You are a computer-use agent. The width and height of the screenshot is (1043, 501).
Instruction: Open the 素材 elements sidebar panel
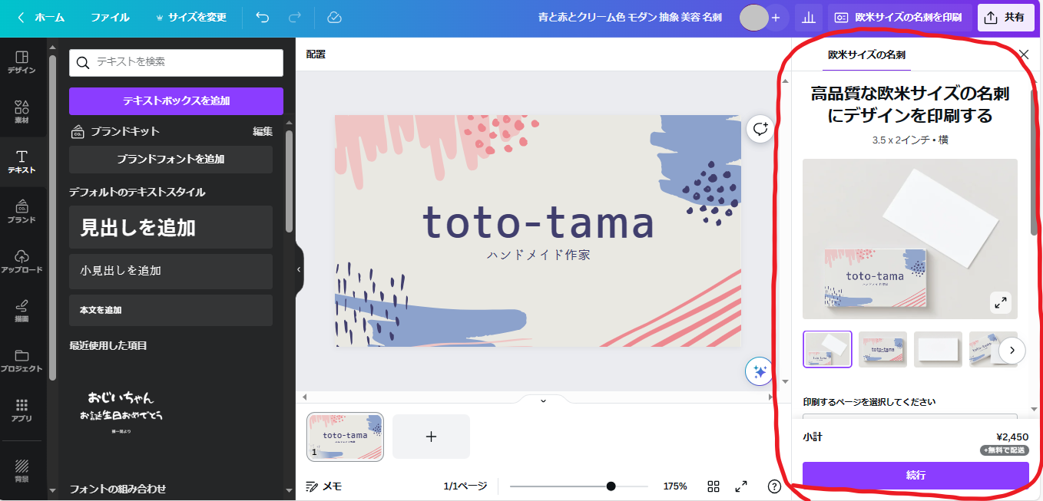tap(22, 112)
